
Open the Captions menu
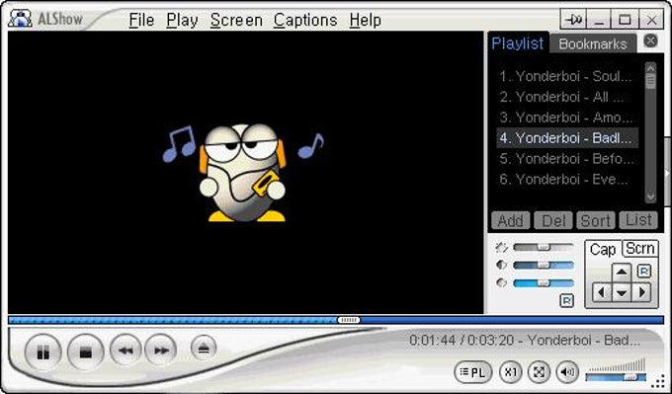pyautogui.click(x=305, y=20)
